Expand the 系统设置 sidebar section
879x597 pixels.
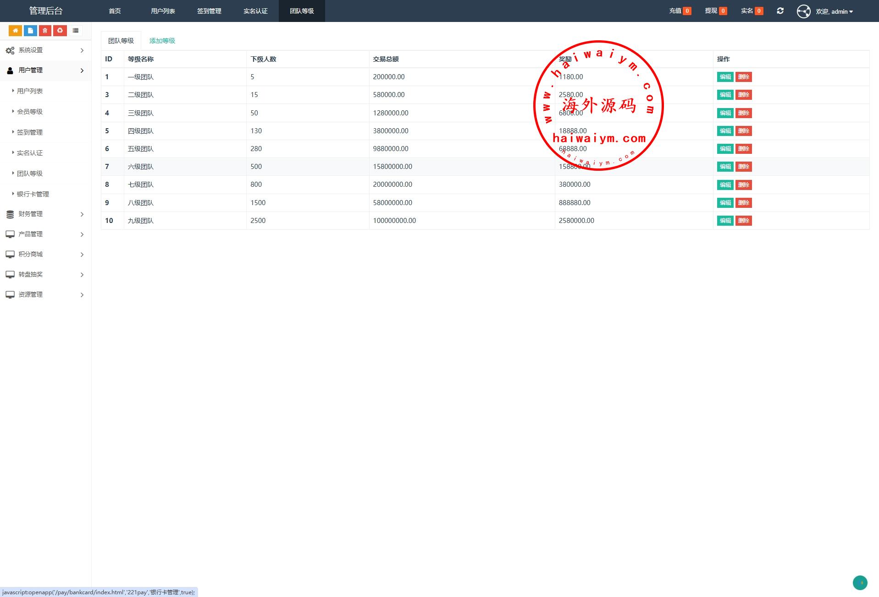coord(45,50)
